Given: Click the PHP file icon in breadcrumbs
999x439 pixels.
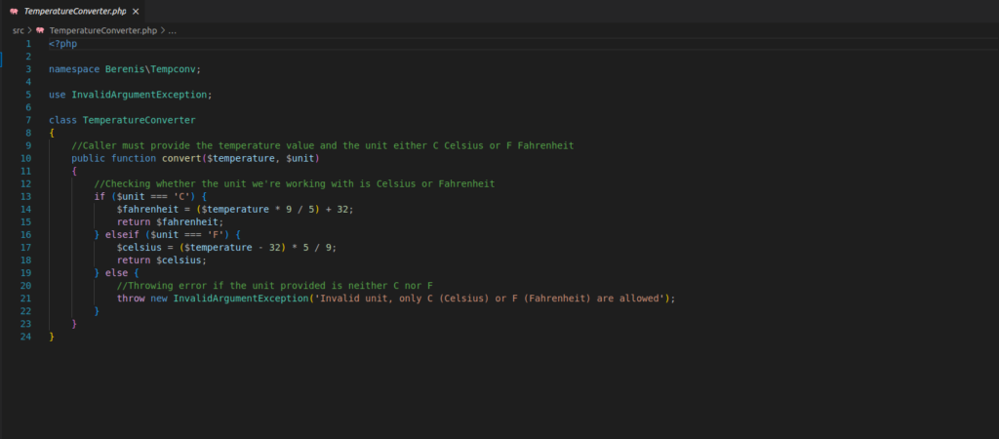Looking at the screenshot, I should point(40,30).
